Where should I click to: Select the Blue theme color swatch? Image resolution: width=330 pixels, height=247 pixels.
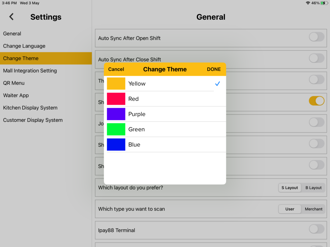click(116, 144)
